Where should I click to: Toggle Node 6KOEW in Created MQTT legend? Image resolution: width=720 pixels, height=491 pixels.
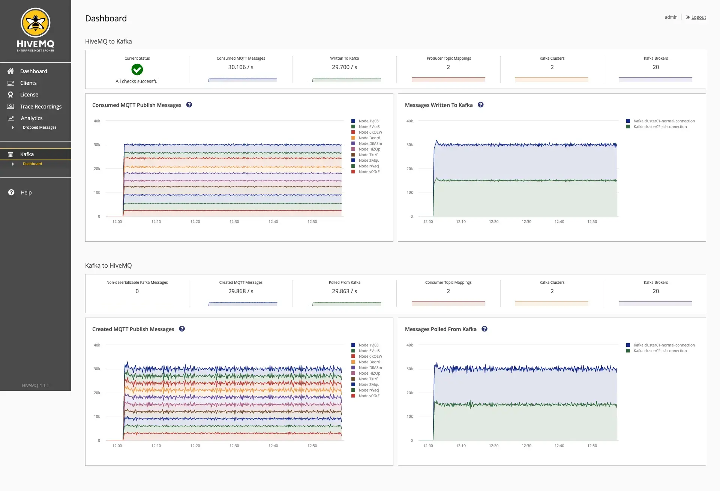[367, 356]
